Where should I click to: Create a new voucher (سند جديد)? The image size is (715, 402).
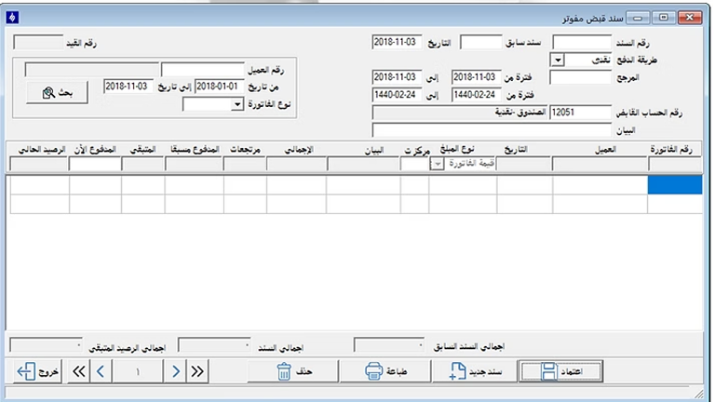[x=475, y=371]
